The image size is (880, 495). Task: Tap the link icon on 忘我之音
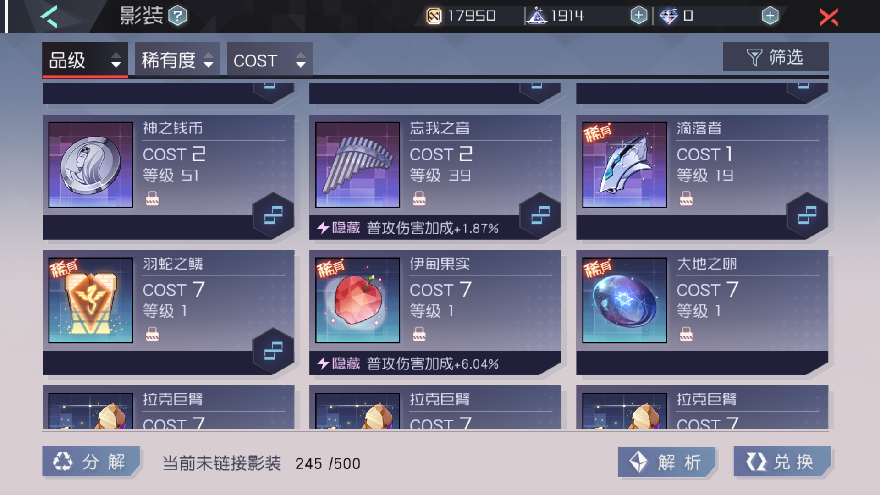pyautogui.click(x=540, y=215)
